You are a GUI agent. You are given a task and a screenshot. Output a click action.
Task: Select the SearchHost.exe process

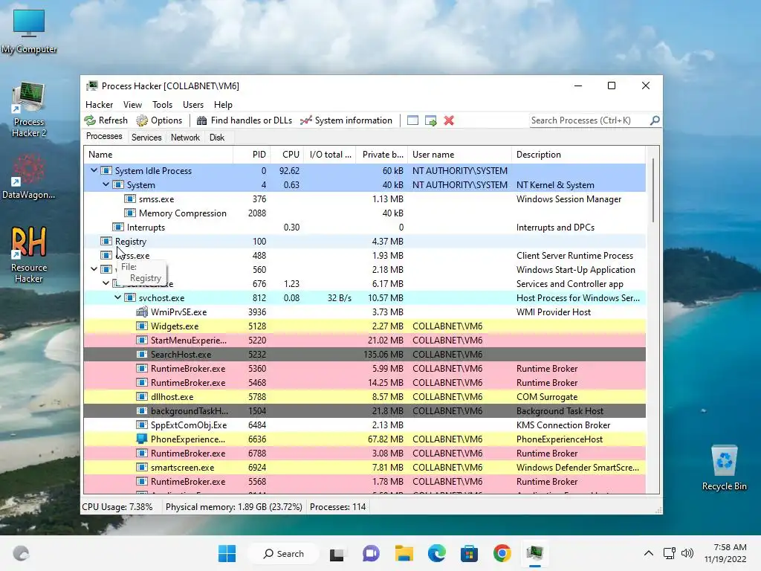[x=364, y=355]
